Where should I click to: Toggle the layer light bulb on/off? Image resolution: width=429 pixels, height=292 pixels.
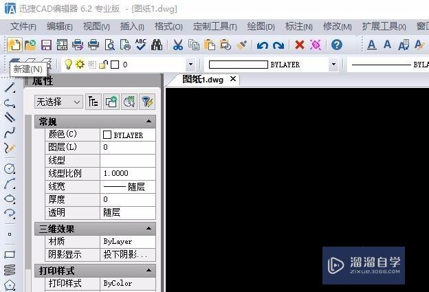click(68, 65)
